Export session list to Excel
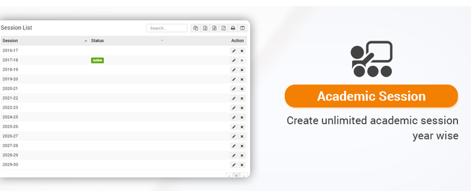 pyautogui.click(x=205, y=28)
